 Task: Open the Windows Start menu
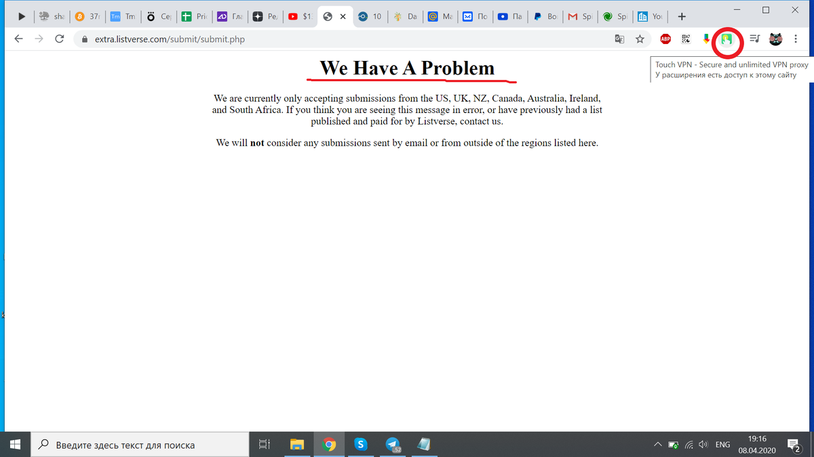click(x=16, y=445)
